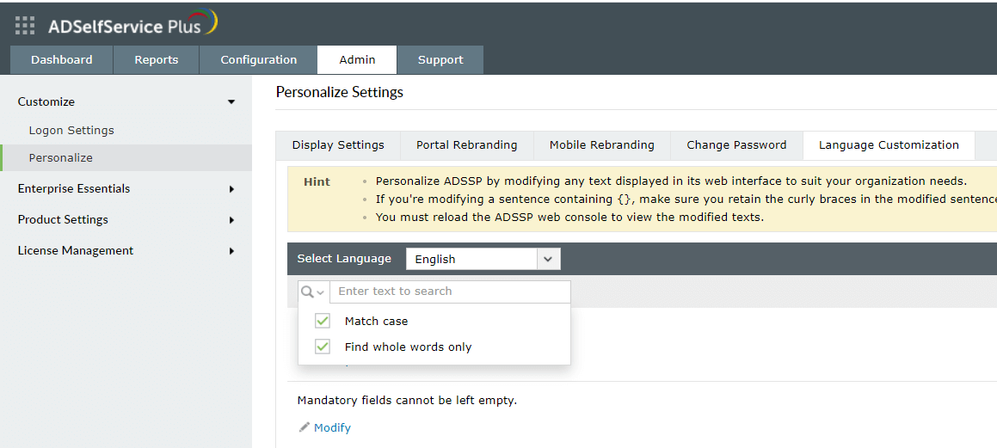The image size is (997, 448).
Task: Expand the Enterprise Essentials section
Action: (231, 189)
